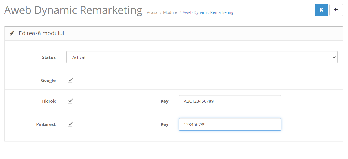Screen dimensions: 348x159
Task: Click the blue save floppy-disk icon
Action: 321,10
